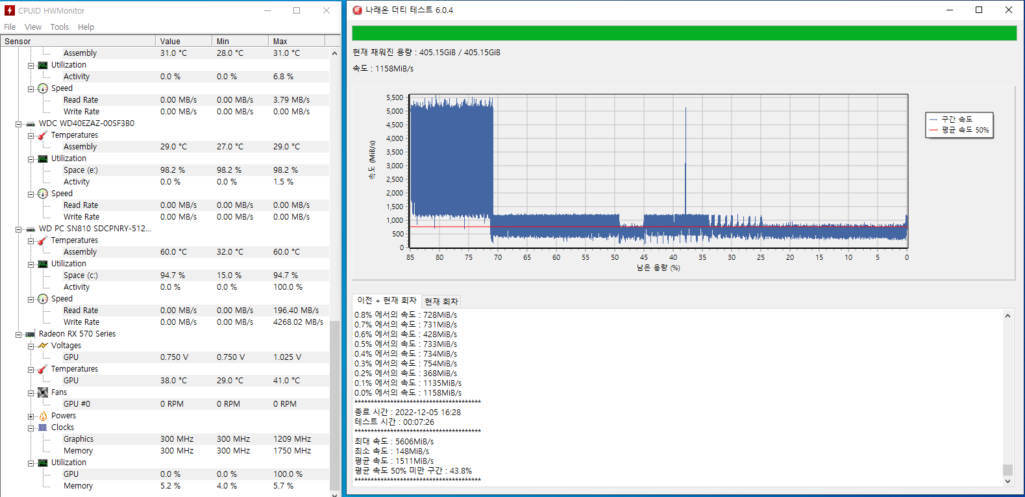
Task: Click the 평균 속도 : 1511MiB/s line
Action: 394,461
